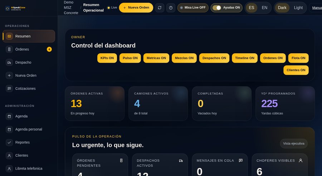This screenshot has height=176, width=322.
Task: Click the Clientes person icon
Action: tap(9, 156)
